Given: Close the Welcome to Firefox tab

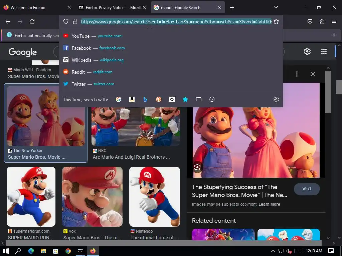Looking at the screenshot, I should [x=69, y=7].
